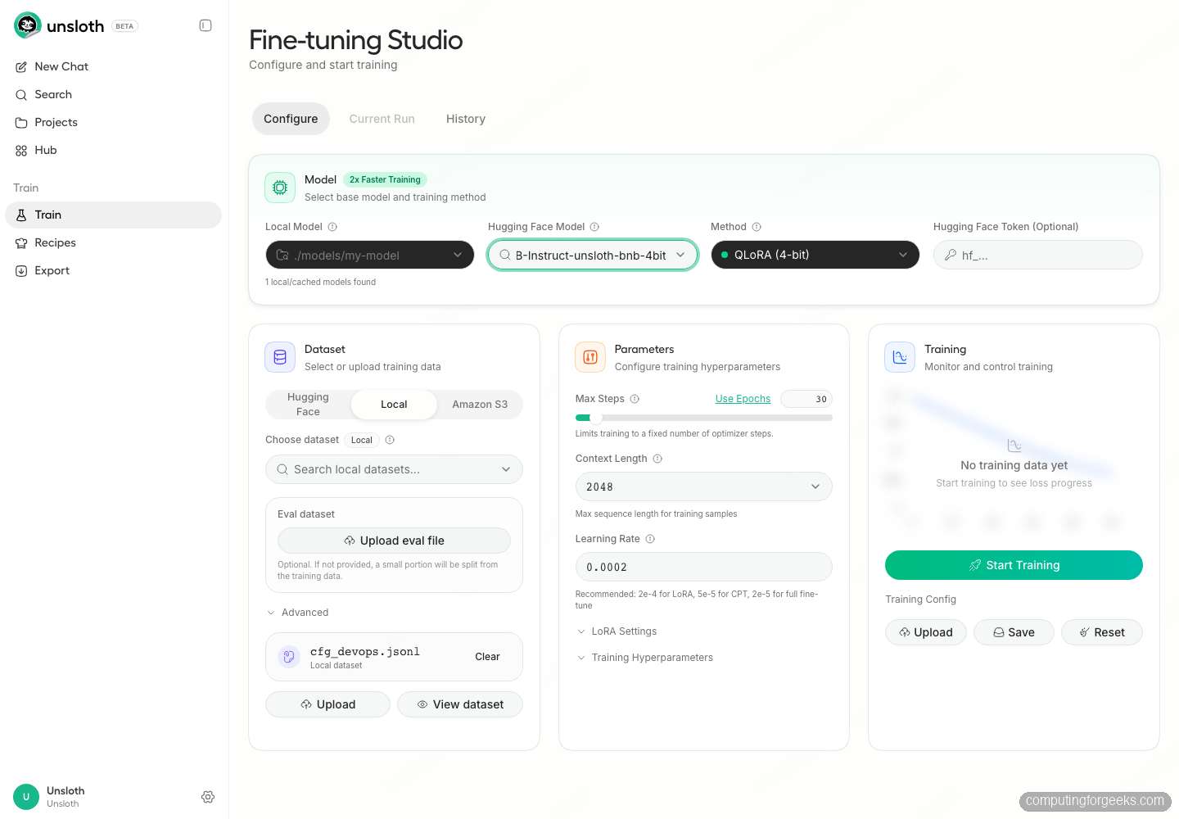The height and width of the screenshot is (819, 1179).
Task: Switch to the Configure tab
Action: (291, 119)
